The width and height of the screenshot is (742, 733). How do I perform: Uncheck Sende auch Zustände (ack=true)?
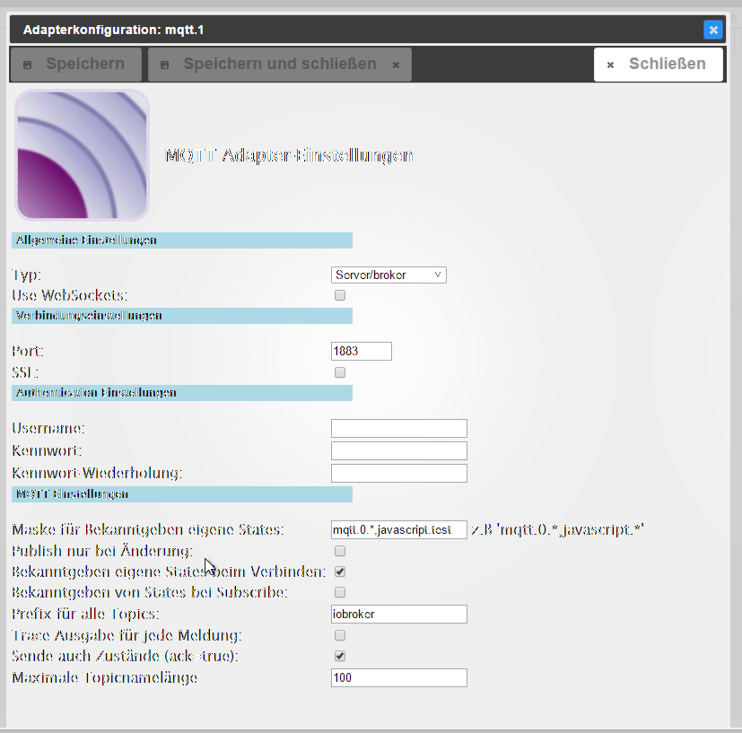340,656
